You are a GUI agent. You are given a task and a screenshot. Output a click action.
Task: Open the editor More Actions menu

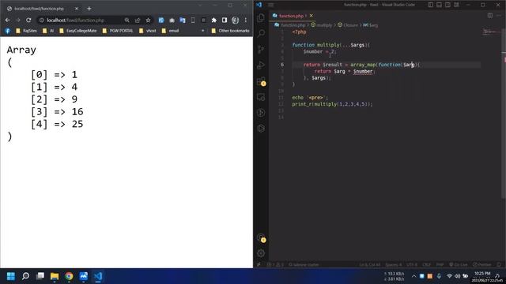point(499,16)
